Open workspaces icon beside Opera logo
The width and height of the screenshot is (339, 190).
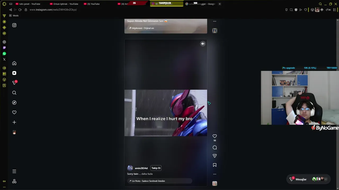pos(11,4)
